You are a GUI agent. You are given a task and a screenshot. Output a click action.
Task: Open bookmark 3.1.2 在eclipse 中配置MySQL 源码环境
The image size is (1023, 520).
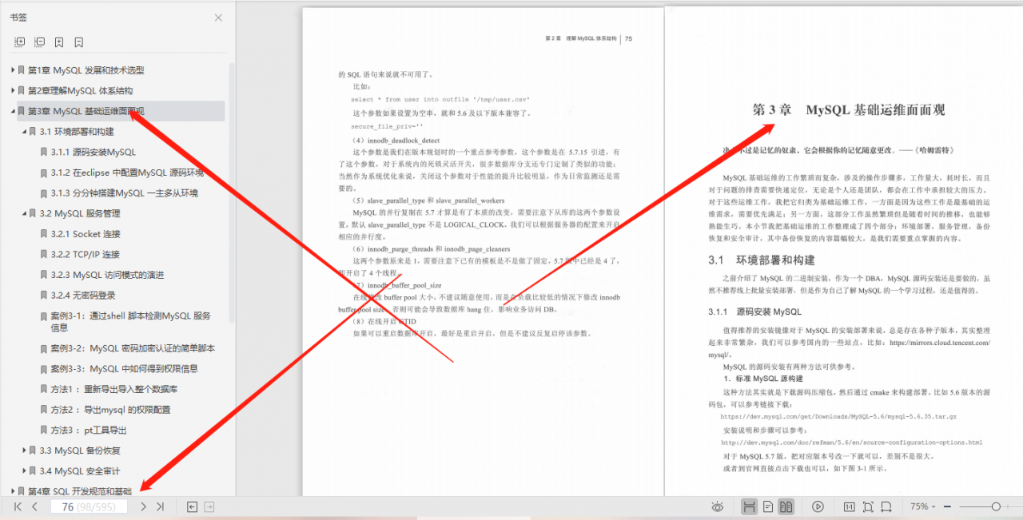click(127, 173)
